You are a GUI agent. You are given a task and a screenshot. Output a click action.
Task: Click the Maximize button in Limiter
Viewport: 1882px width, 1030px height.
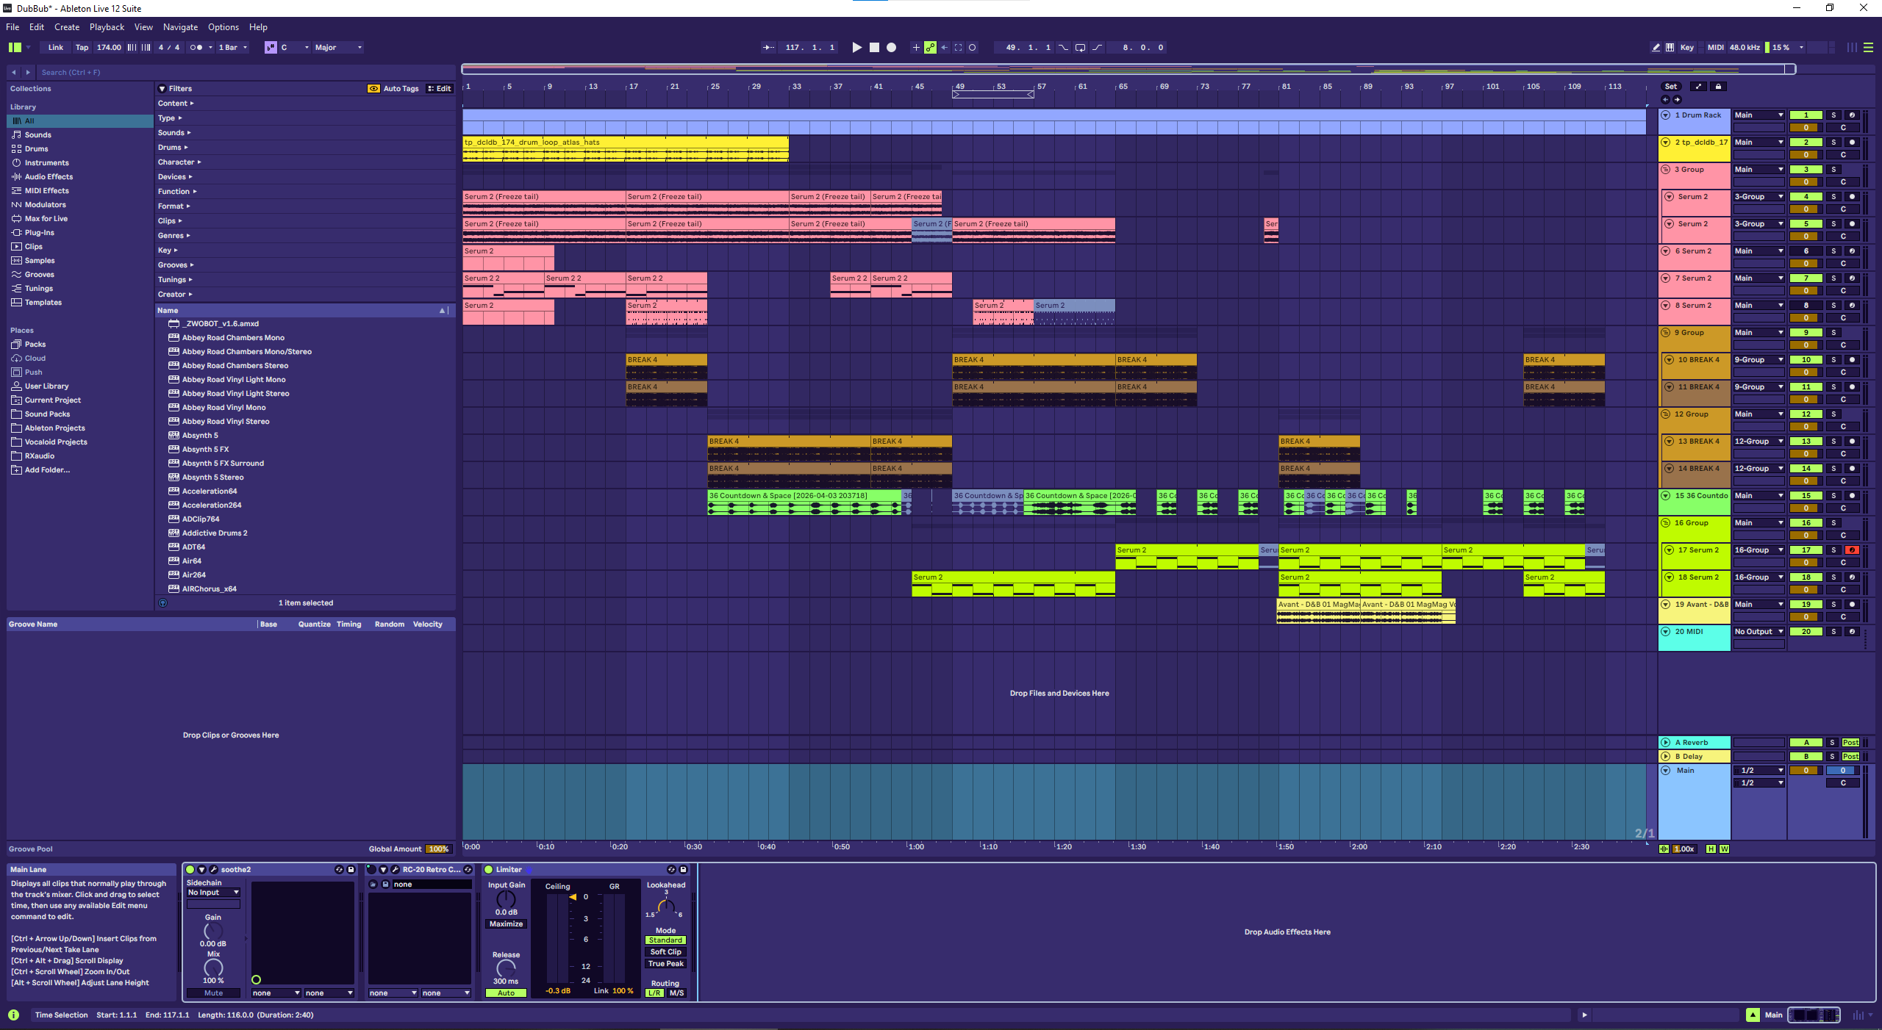(x=506, y=924)
